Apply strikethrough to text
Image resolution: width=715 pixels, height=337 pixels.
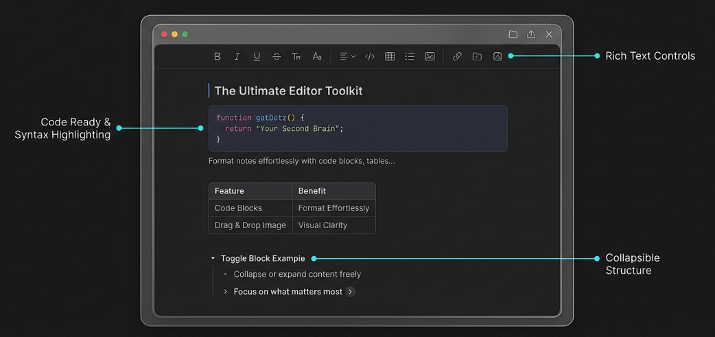(x=277, y=57)
